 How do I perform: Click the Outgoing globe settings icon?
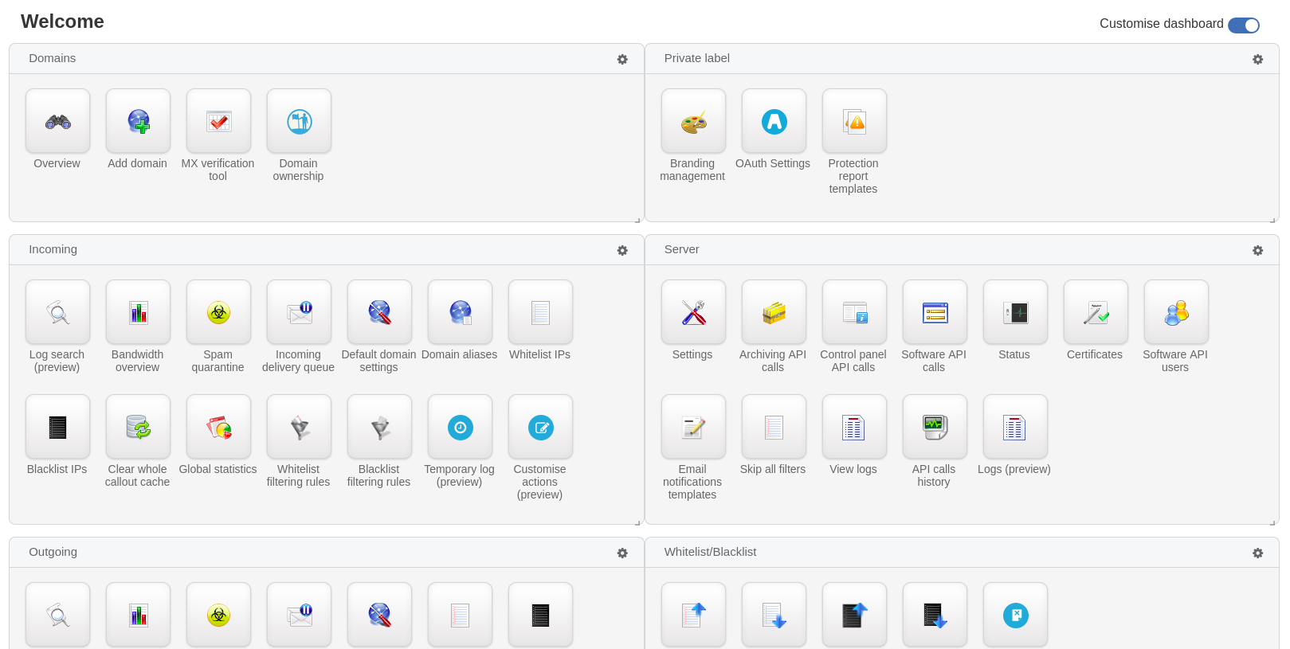coord(379,615)
